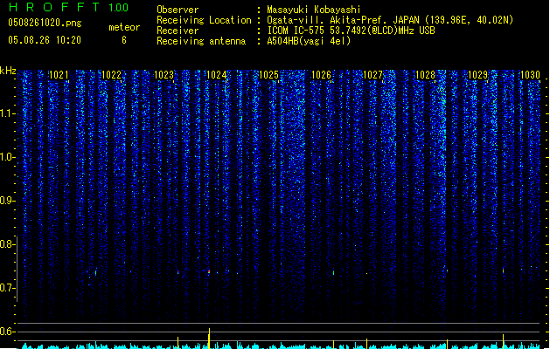This screenshot has height=349, width=550.
Task: Click the 1029 time marker
Action: tap(477, 75)
